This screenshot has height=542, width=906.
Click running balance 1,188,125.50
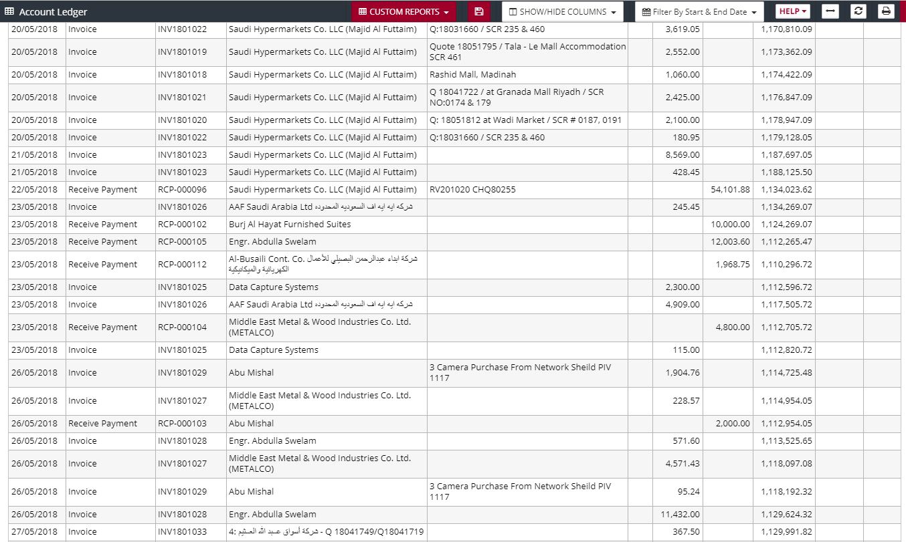coord(786,172)
